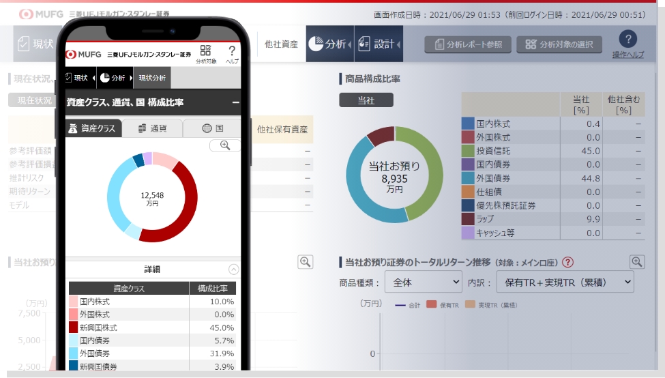This screenshot has width=665, height=378.
Task: Select the 通貨 tab on phone
Action: tap(152, 128)
